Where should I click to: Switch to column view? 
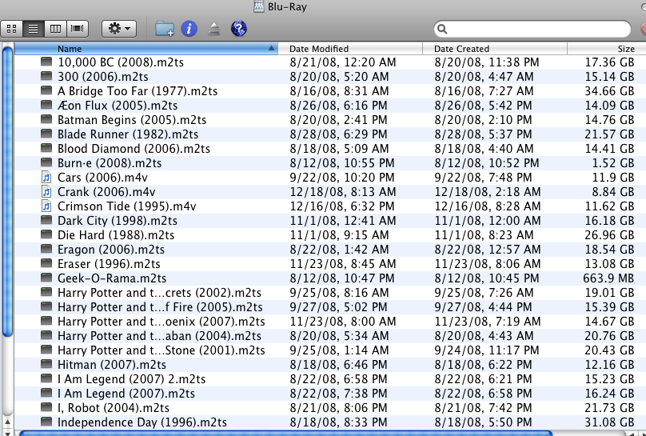point(55,29)
